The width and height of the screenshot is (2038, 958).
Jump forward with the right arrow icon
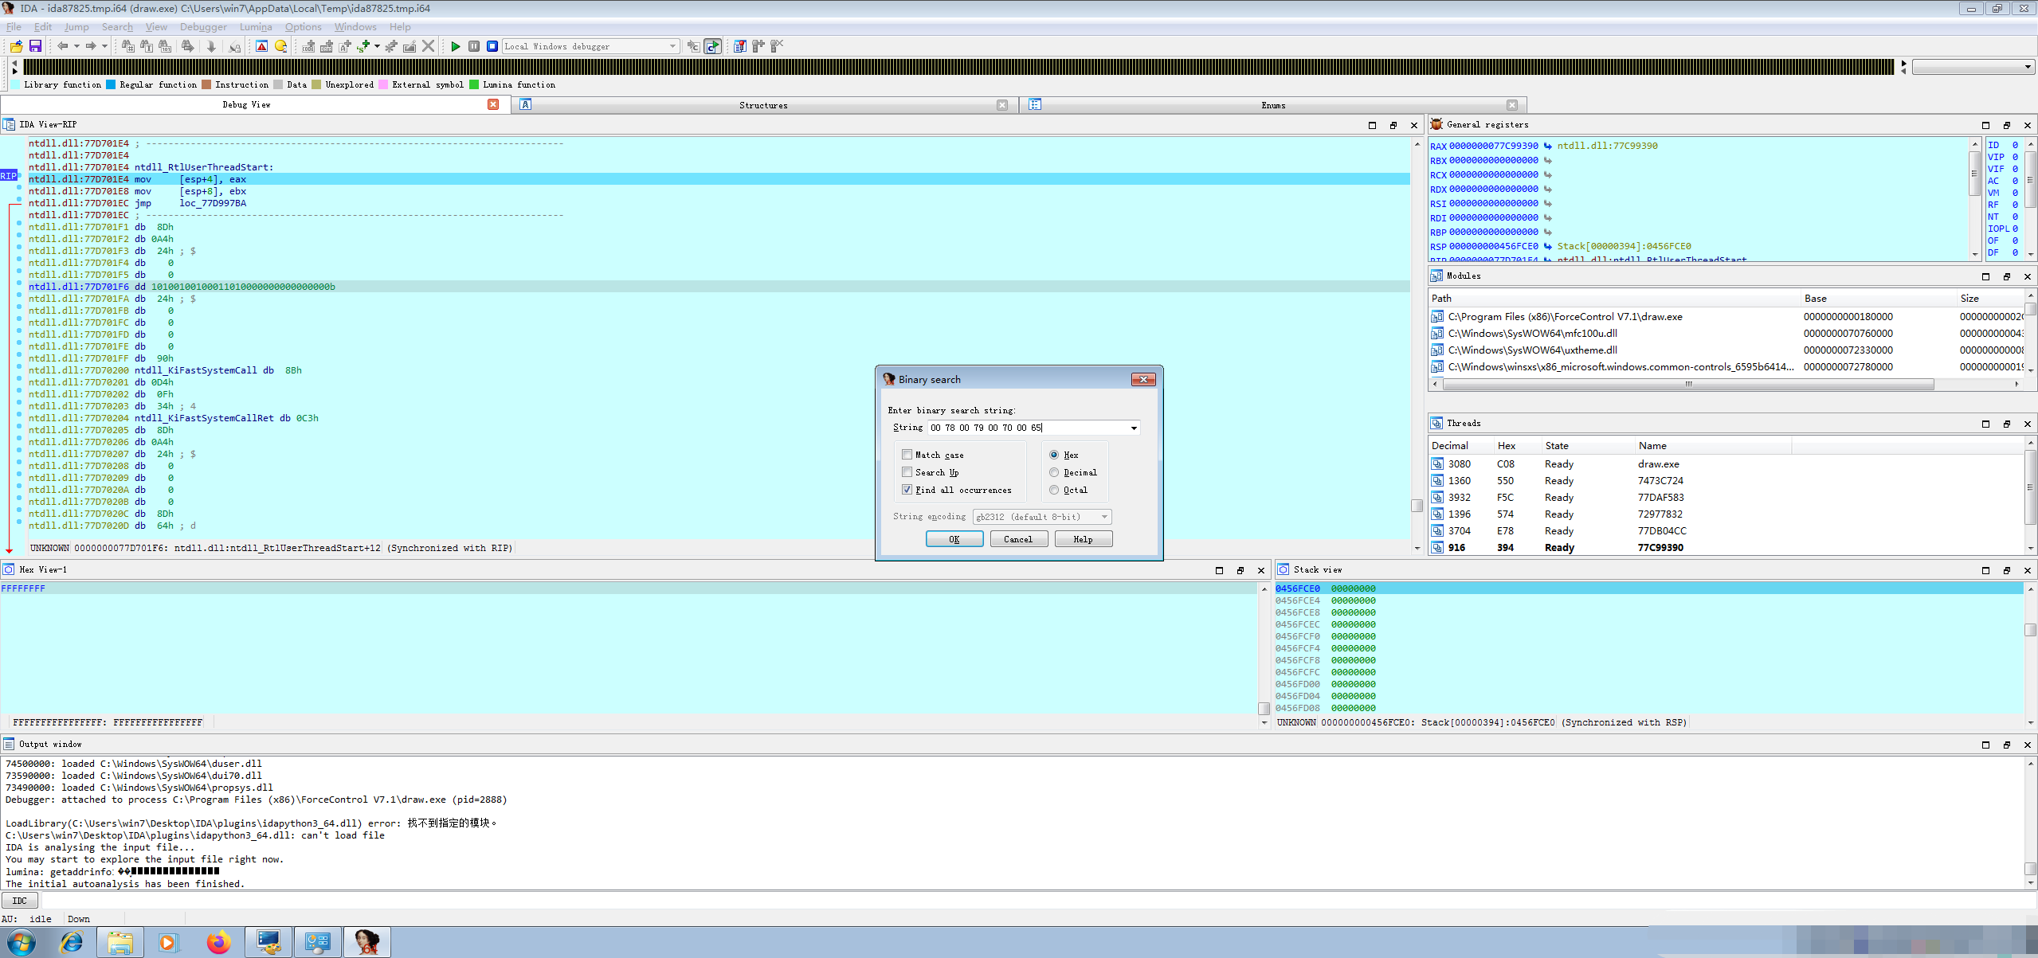point(91,46)
